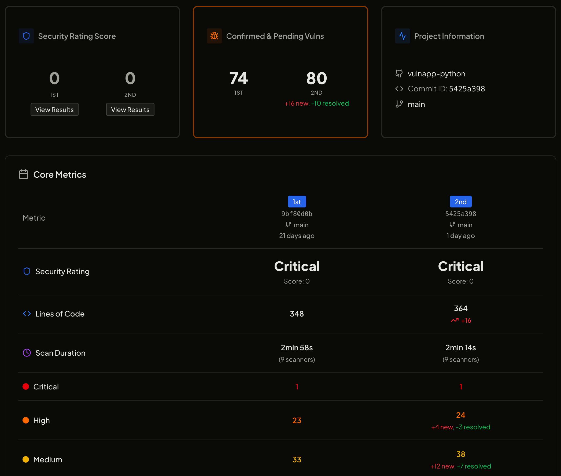Click the yellow Medium severity dot
This screenshot has width=561, height=476.
pyautogui.click(x=26, y=459)
